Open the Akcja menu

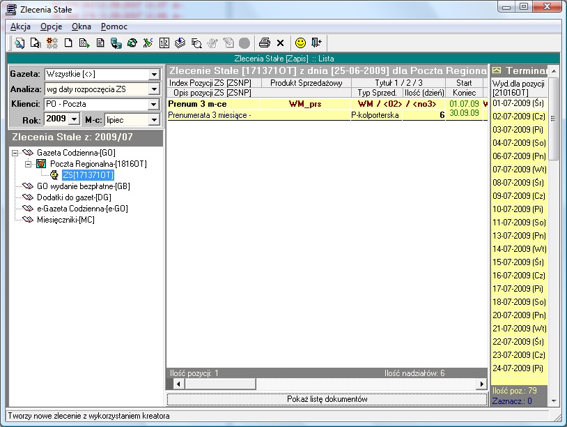20,27
